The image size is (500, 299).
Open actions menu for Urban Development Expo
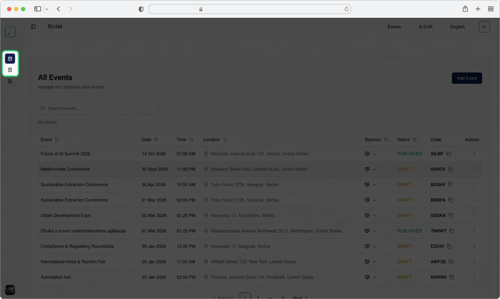(474, 216)
